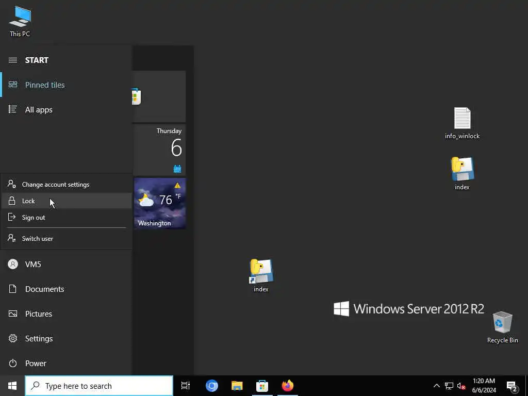Screen dimensions: 528x396
Task: Open Pictures from Start menu
Action: [x=65, y=314]
